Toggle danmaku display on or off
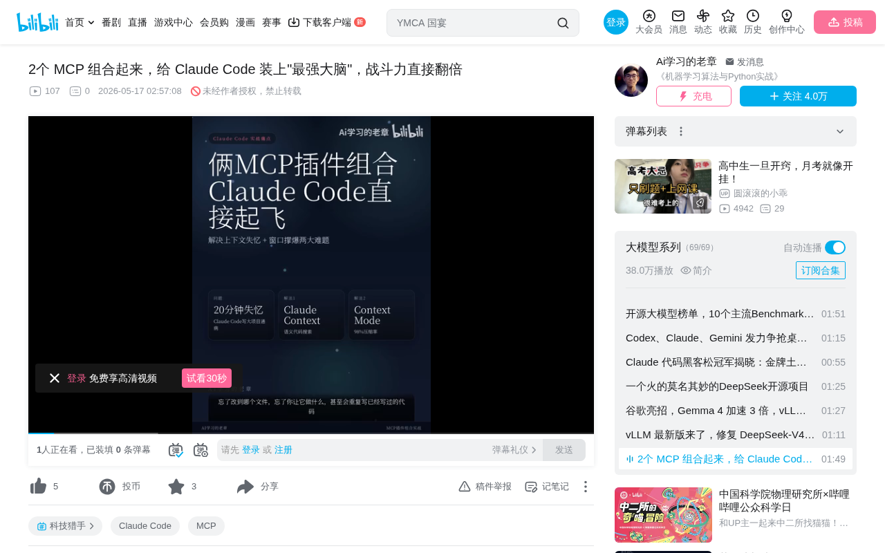885x553 pixels. tap(176, 450)
